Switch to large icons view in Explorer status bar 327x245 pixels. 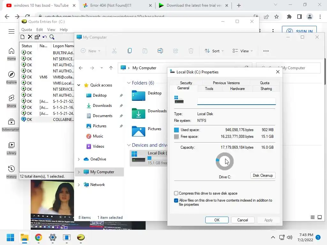click(319, 217)
